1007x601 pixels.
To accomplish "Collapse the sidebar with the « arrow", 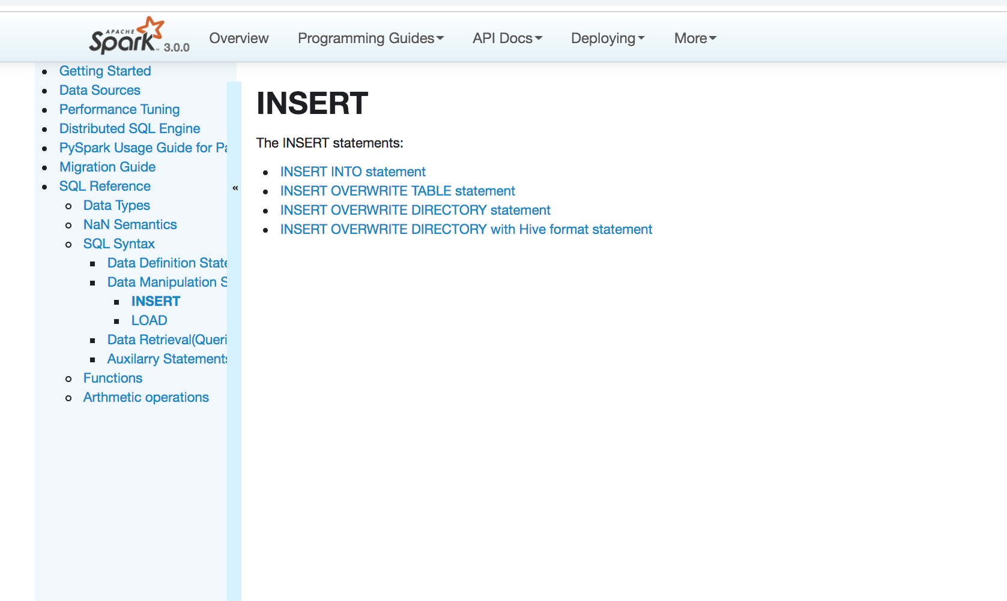I will click(x=235, y=188).
